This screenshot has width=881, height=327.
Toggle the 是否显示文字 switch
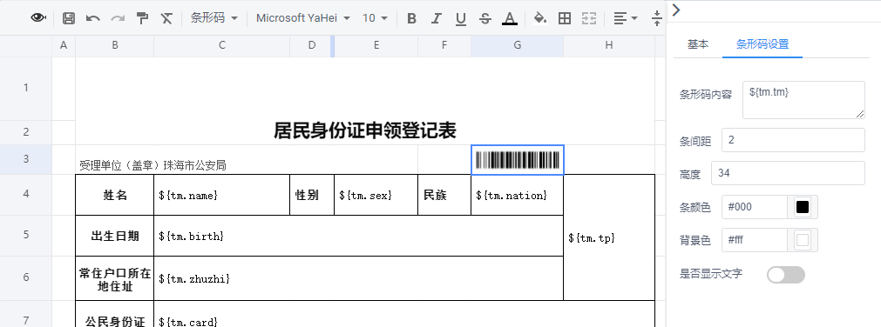[786, 275]
